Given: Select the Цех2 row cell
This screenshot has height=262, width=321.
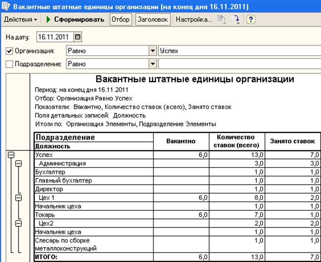Looking at the screenshot, I should pyautogui.click(x=94, y=223).
